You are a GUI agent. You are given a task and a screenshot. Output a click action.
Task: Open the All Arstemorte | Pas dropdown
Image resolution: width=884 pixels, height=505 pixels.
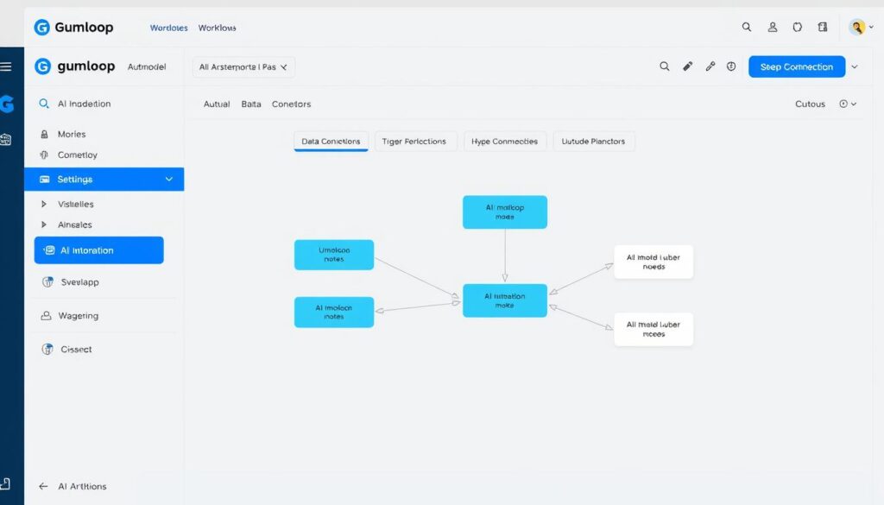click(x=243, y=66)
